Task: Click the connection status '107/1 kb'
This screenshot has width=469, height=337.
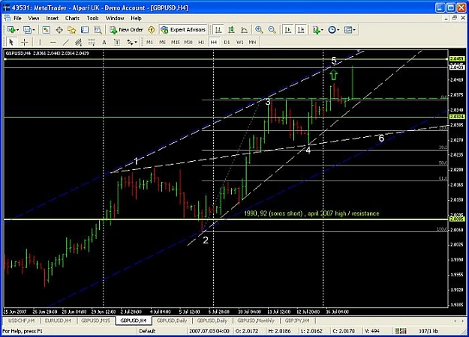Action: click(x=428, y=331)
